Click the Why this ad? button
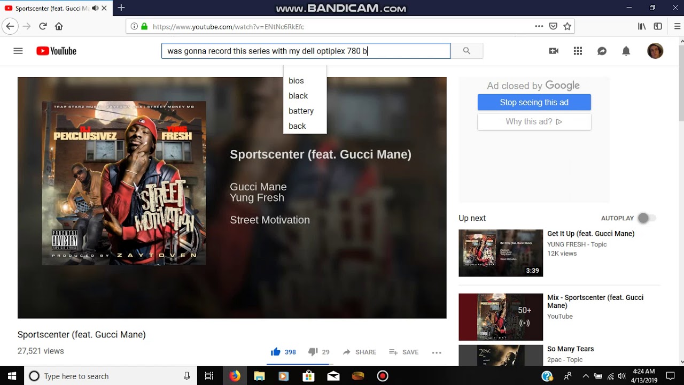 pyautogui.click(x=534, y=121)
